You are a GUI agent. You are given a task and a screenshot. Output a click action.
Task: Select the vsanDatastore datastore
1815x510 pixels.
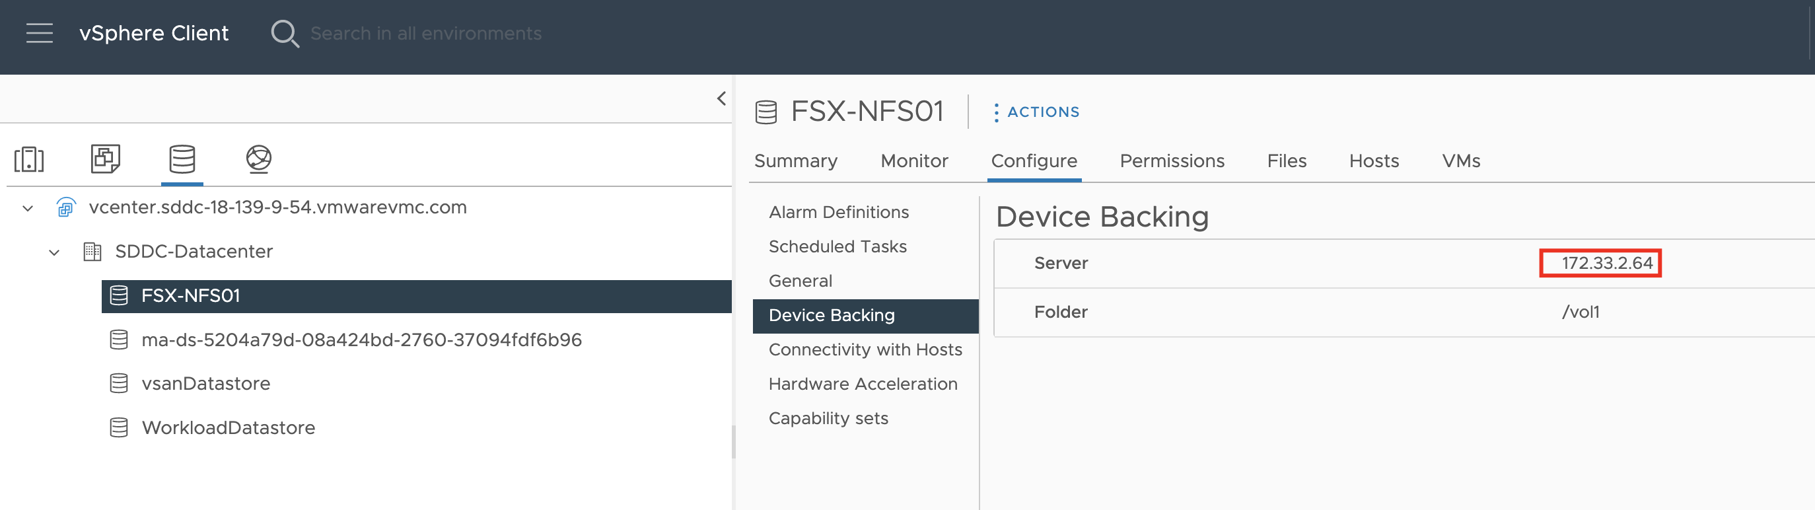coord(205,384)
